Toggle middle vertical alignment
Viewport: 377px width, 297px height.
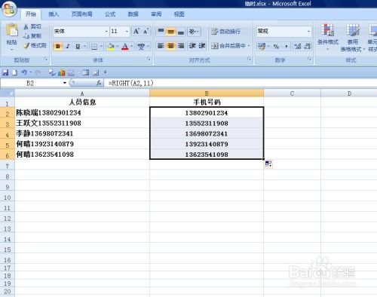pos(171,32)
